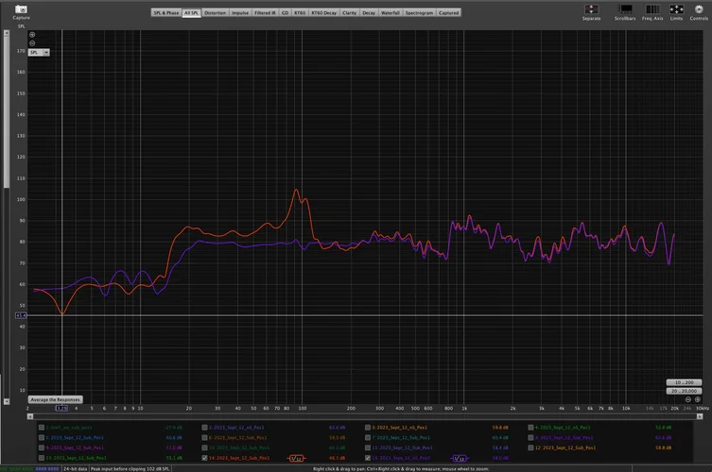The width and height of the screenshot is (712, 472).
Task: Open the SPL axis unit dropdown
Action: point(40,53)
